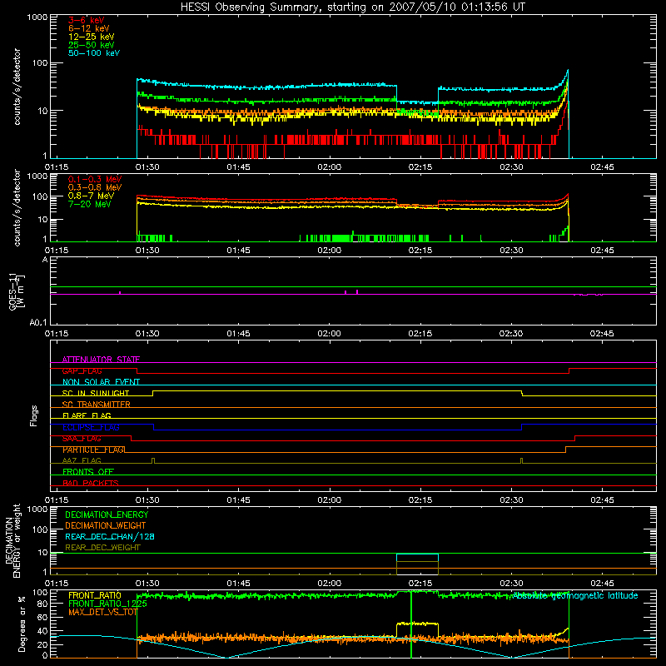Click the DECIMATION ENERGY or weight axis title
666x666 pixels.
[12, 540]
